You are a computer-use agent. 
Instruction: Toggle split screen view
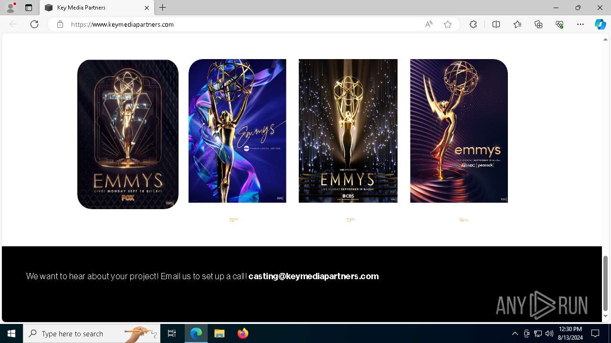496,24
